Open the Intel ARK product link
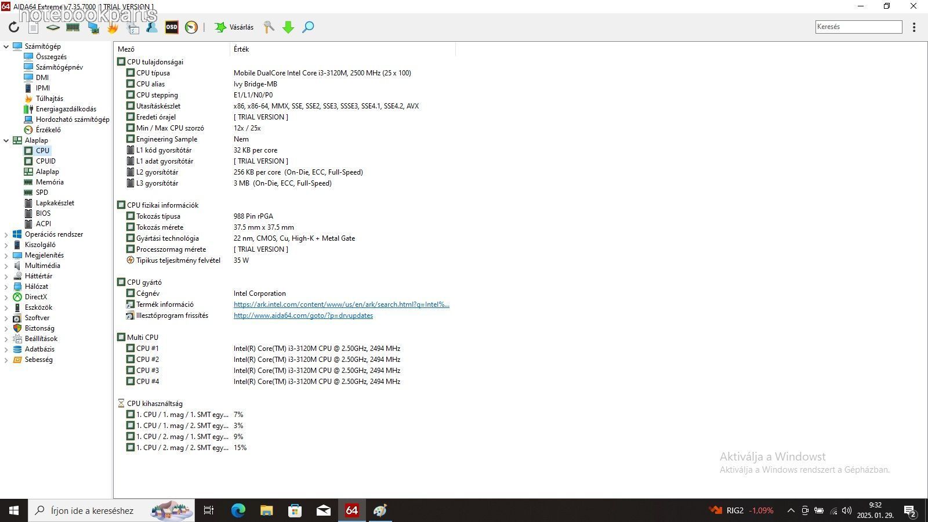928x522 pixels. click(x=342, y=304)
